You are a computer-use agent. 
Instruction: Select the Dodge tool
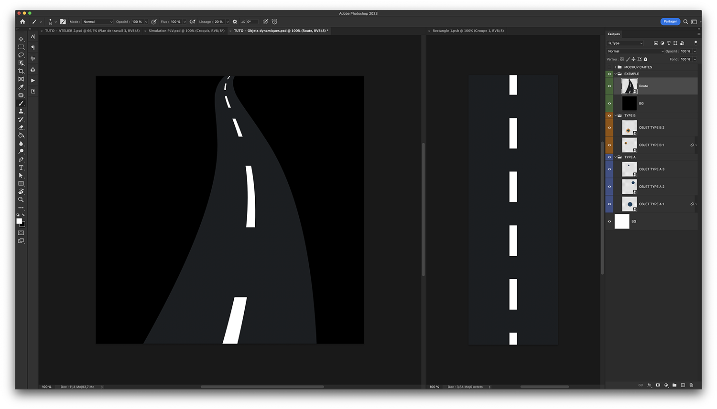(21, 151)
